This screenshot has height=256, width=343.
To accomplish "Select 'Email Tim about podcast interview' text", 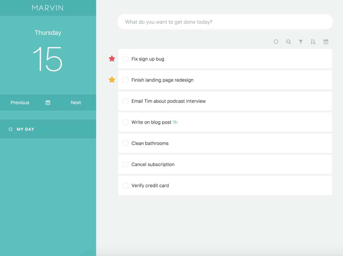I will (168, 101).
